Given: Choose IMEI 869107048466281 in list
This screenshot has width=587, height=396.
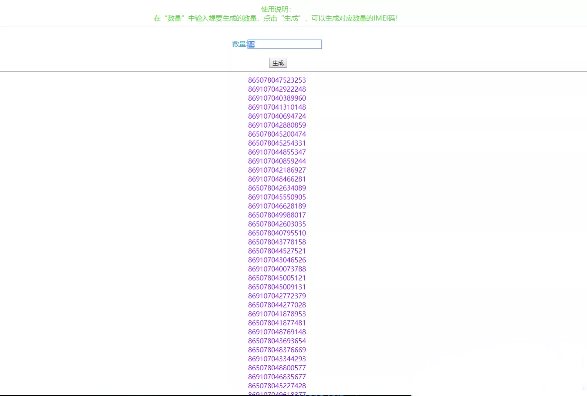Looking at the screenshot, I should (277, 179).
